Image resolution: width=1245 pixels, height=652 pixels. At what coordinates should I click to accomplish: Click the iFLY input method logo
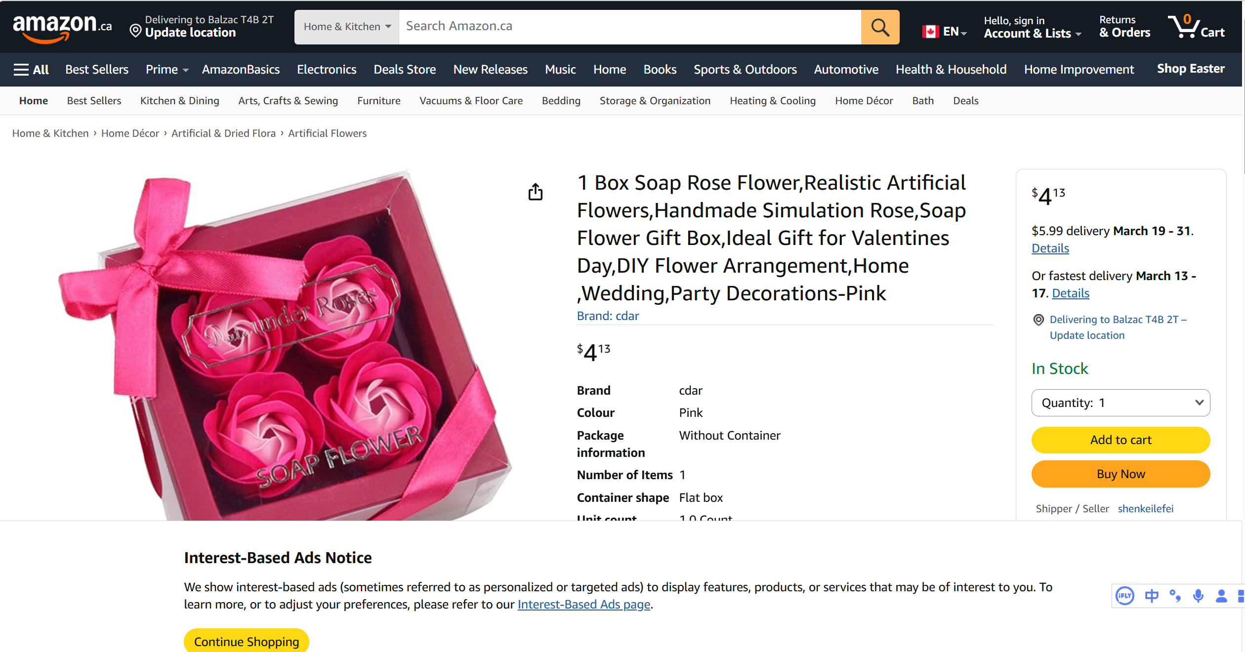1125,596
